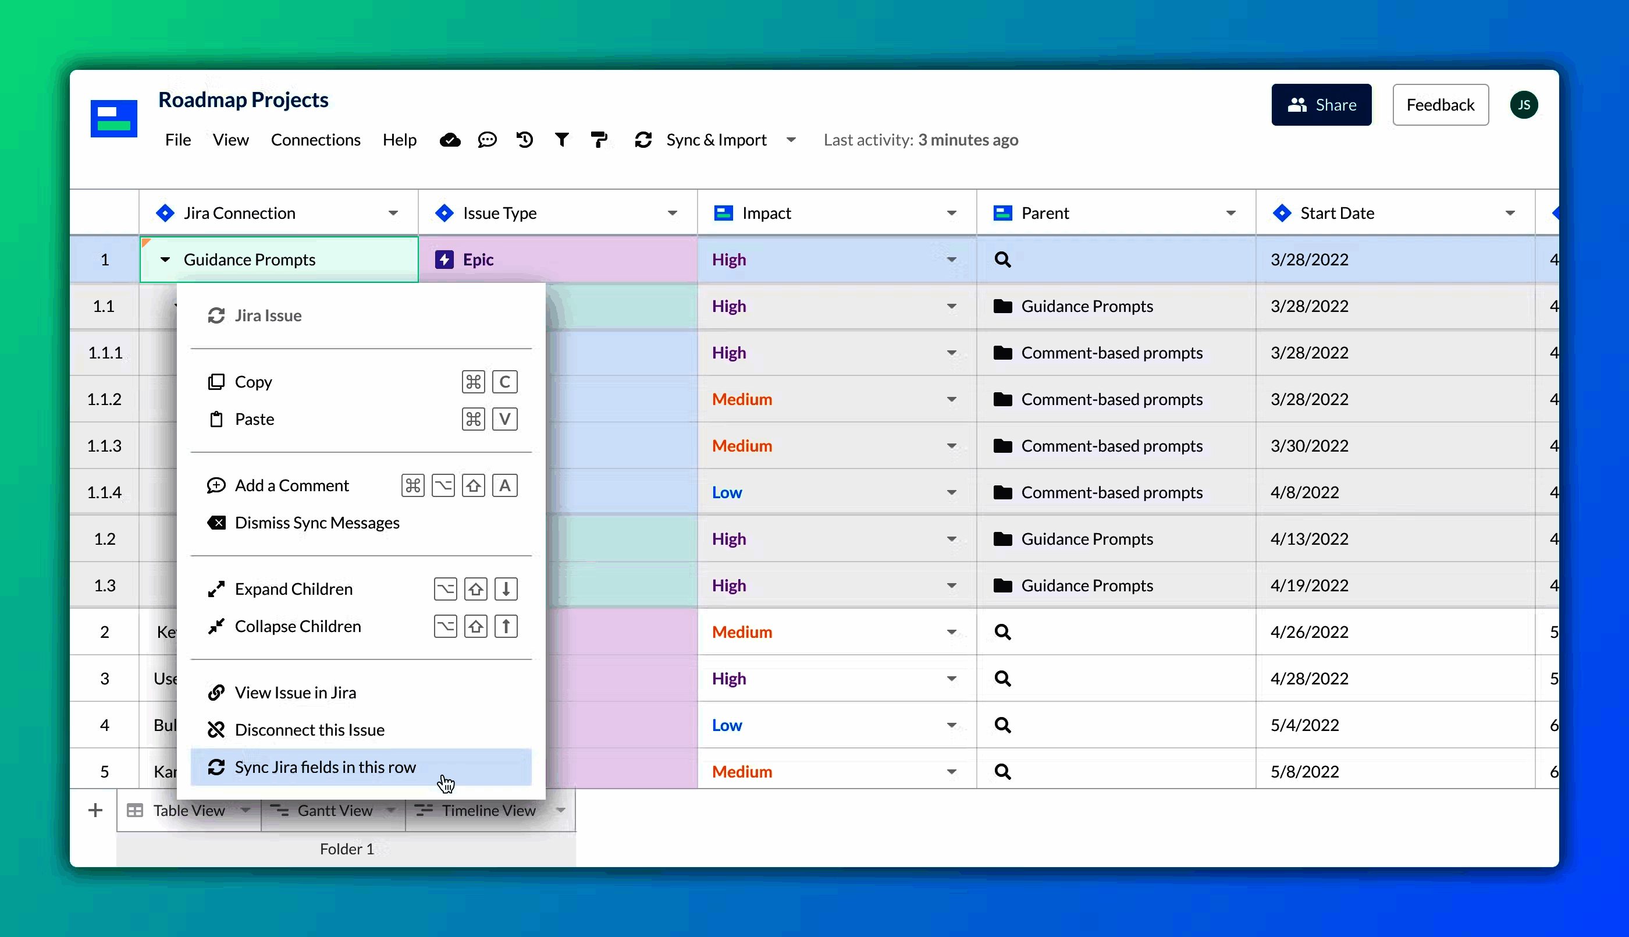1629x937 pixels.
Task: Click the Sync & Import button label
Action: (716, 140)
